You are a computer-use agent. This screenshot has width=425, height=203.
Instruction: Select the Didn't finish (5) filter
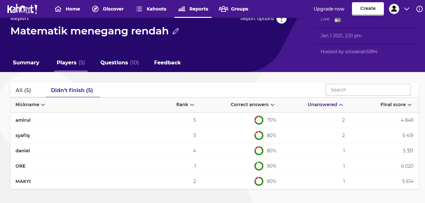[x=72, y=90]
